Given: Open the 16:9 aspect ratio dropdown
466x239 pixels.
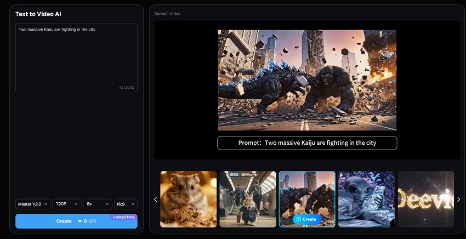Looking at the screenshot, I should click(126, 204).
